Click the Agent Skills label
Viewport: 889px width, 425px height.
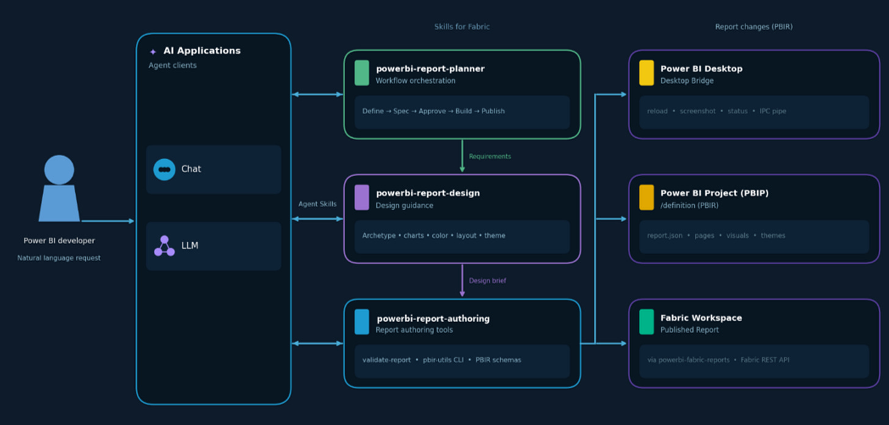[x=317, y=204]
